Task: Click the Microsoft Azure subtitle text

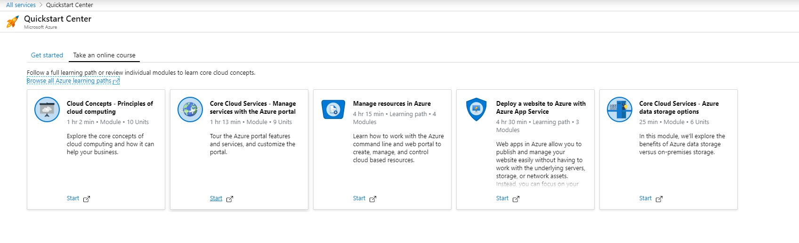Action: (x=40, y=27)
